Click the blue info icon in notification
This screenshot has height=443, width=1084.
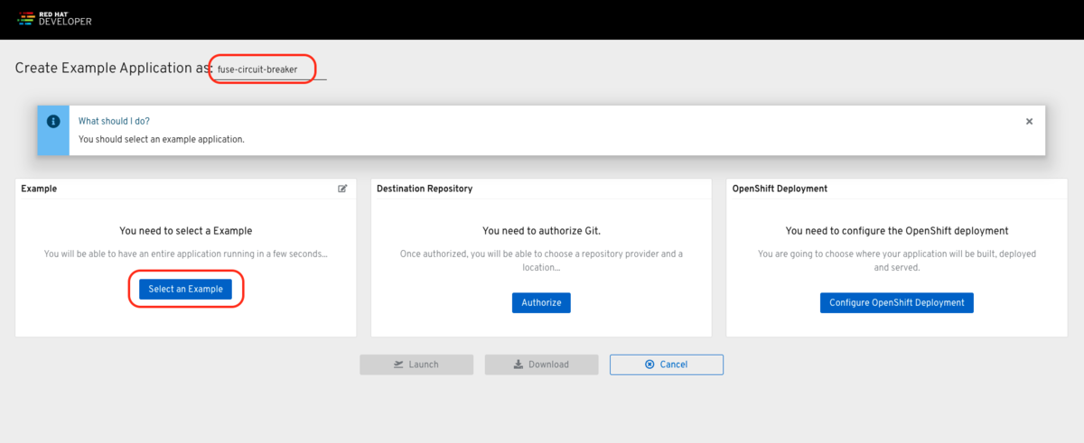[53, 121]
